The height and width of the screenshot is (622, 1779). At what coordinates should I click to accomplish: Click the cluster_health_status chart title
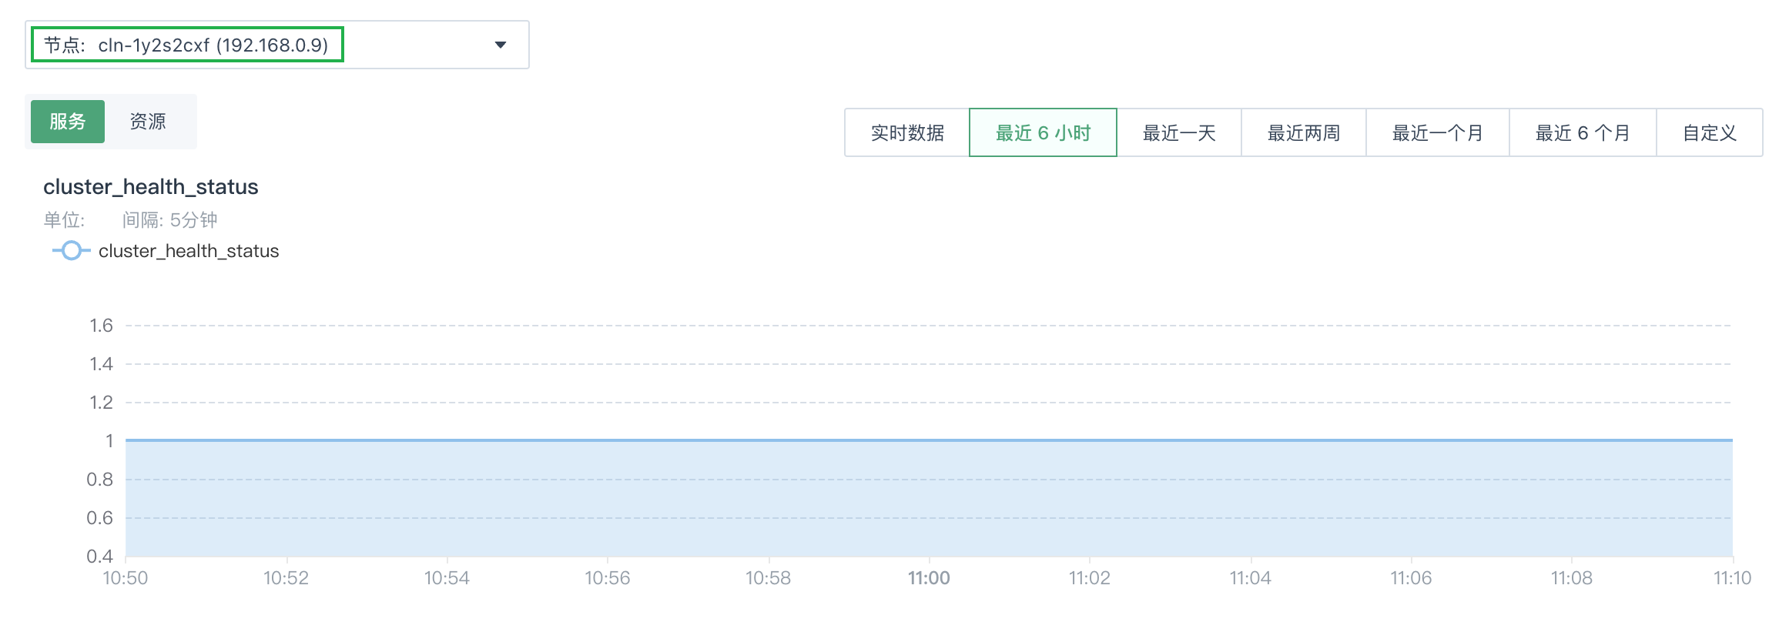pos(150,187)
